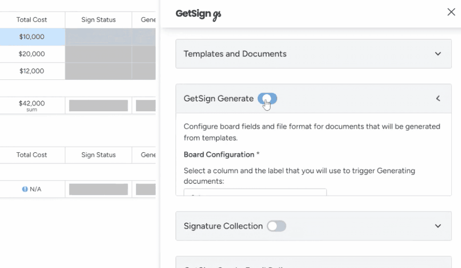Image resolution: width=461 pixels, height=268 pixels.
Task: Click the Sign Status summary bar beside N/A
Action: (x=98, y=190)
